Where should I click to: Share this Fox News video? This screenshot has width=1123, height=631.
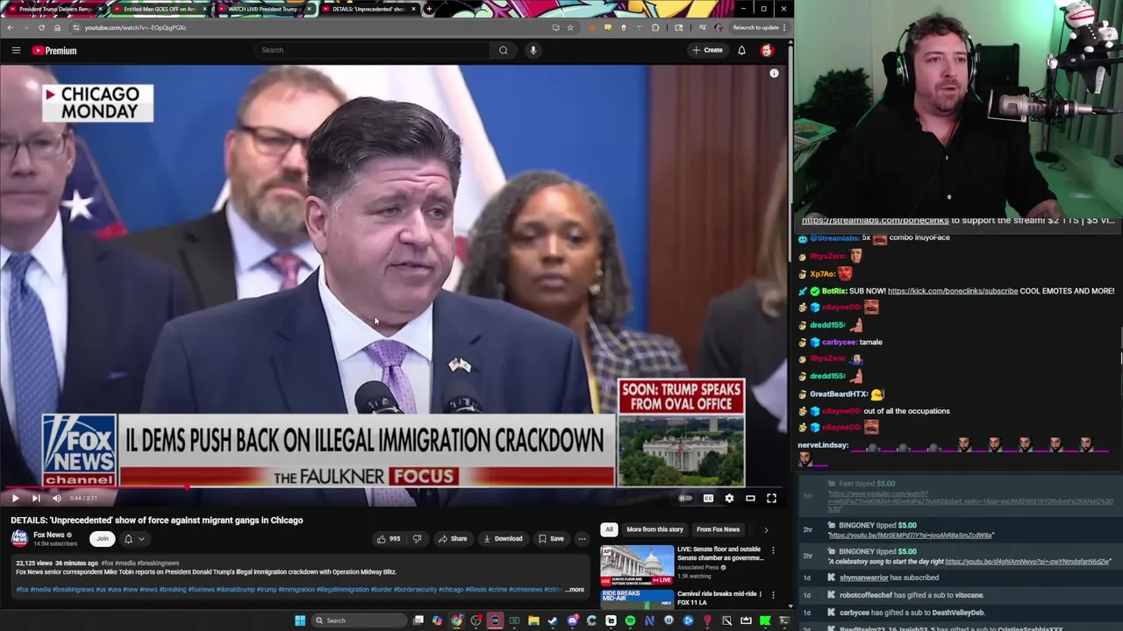click(453, 539)
